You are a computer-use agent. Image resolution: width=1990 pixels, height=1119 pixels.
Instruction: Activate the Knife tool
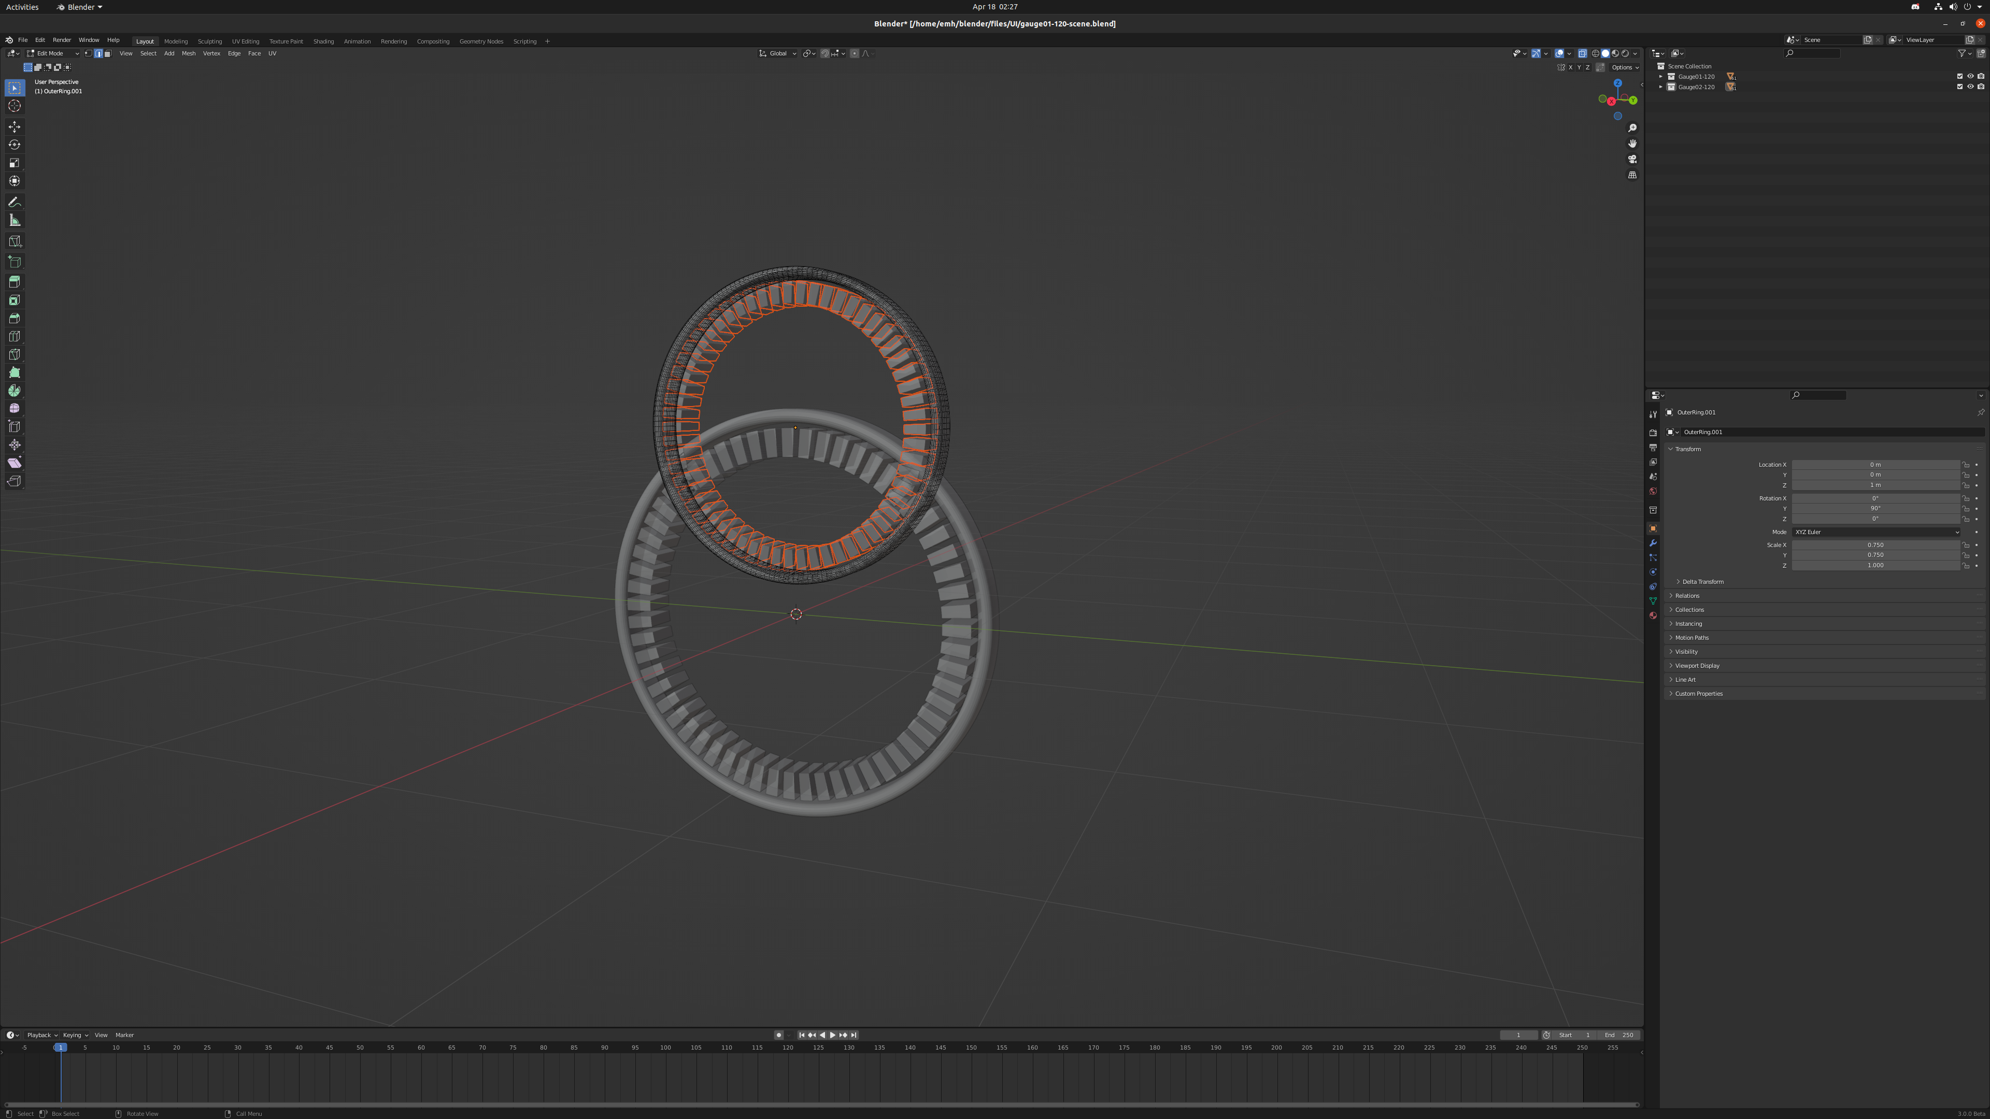14,354
